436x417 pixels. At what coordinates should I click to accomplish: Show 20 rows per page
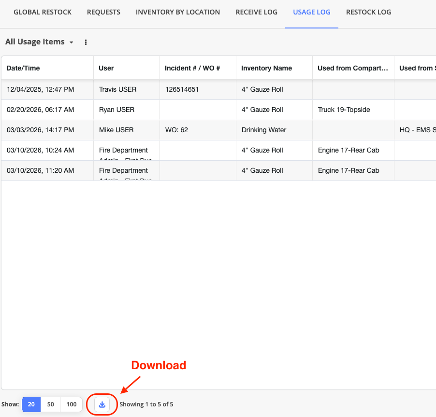pyautogui.click(x=31, y=404)
